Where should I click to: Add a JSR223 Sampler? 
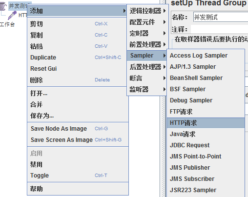coord(206,190)
